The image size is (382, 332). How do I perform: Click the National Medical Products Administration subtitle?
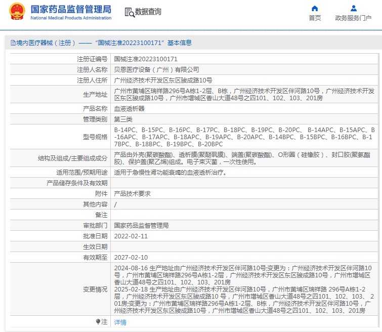tap(71, 18)
